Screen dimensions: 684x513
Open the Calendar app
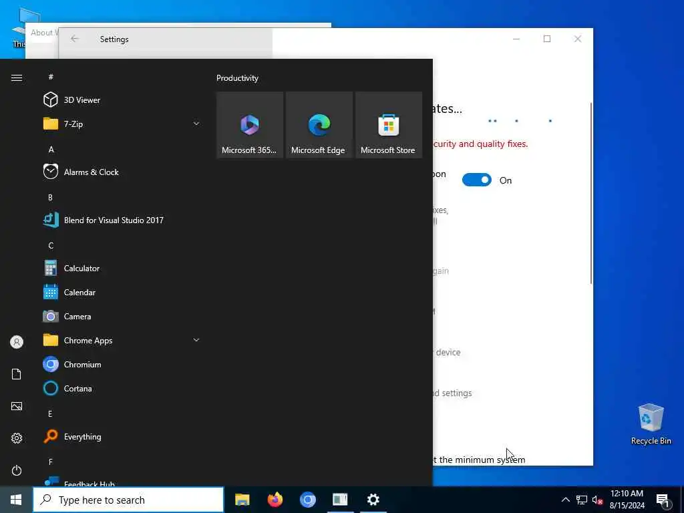[122, 293]
